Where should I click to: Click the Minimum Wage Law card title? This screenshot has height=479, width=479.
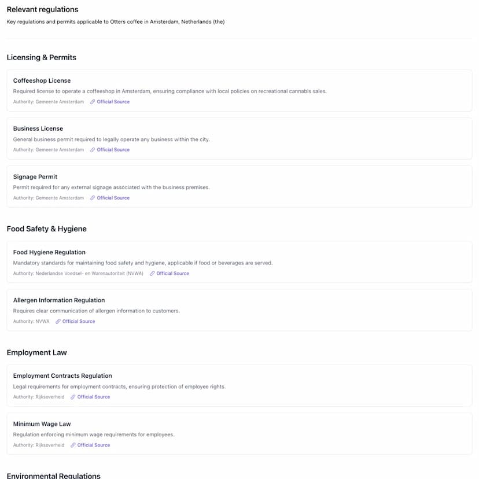pos(42,424)
